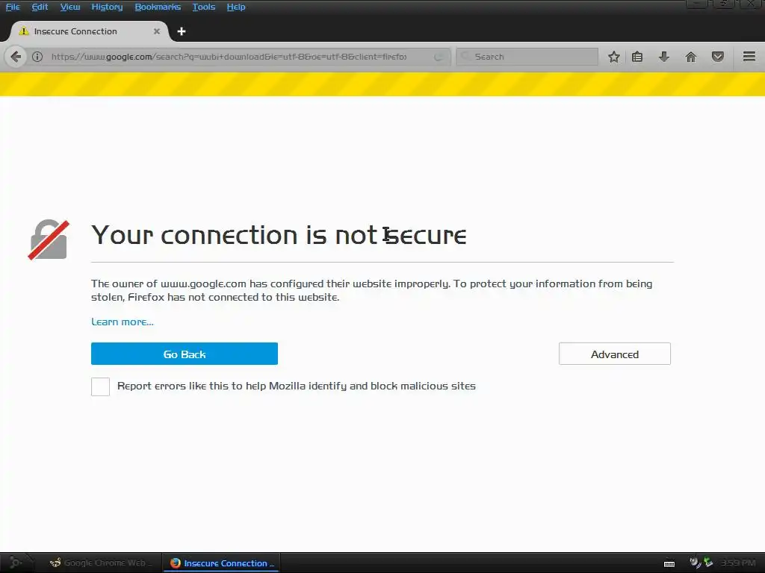Click the heading 'Your connection is not secure'

279,235
